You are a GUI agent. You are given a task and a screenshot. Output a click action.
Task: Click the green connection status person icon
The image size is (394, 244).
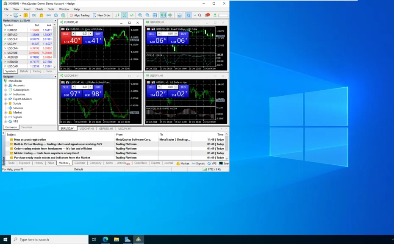click(215, 15)
